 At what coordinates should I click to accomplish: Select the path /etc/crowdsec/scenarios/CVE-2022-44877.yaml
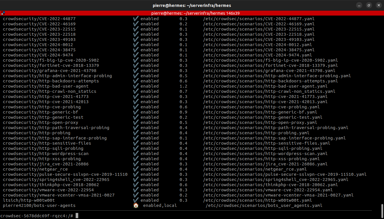point(259,19)
